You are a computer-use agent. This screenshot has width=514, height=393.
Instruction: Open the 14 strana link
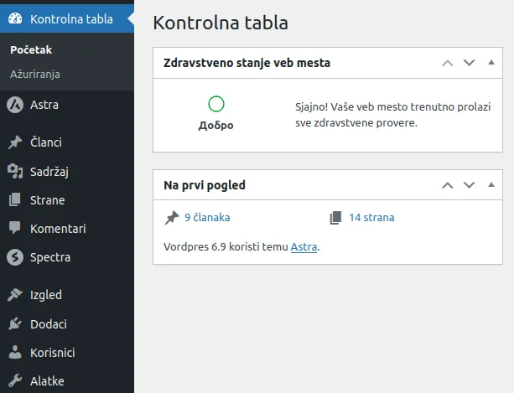click(x=371, y=218)
